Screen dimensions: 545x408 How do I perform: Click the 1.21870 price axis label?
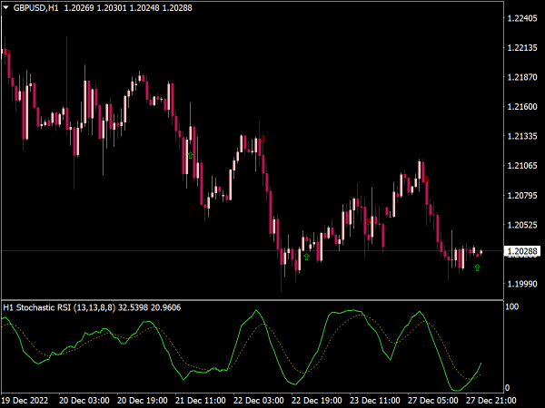click(522, 77)
